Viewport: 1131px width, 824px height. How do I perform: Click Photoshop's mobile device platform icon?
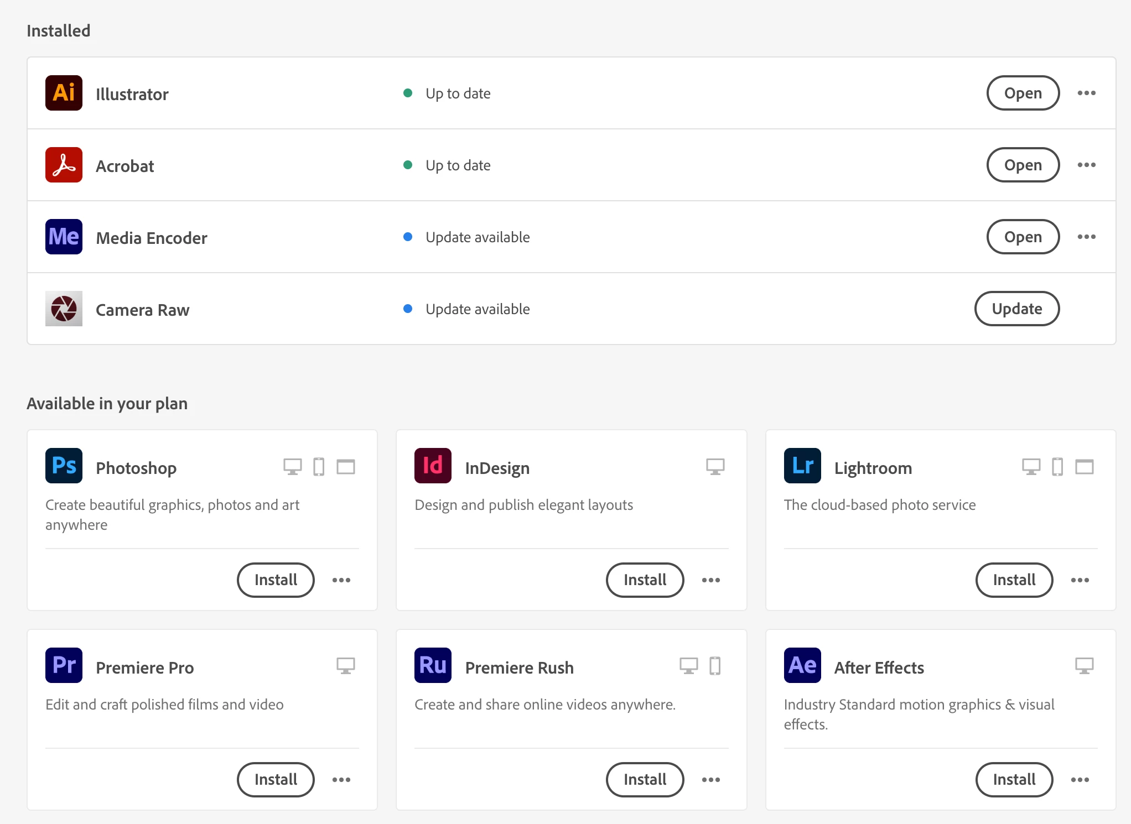click(x=319, y=467)
